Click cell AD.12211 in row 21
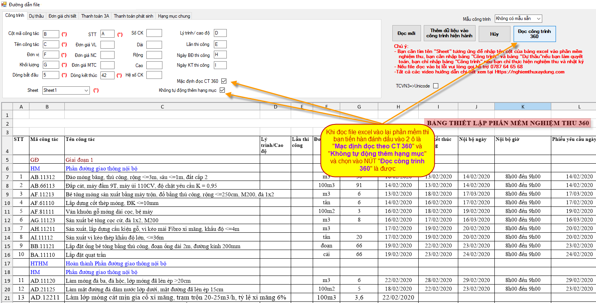596x303 pixels. tap(47, 298)
